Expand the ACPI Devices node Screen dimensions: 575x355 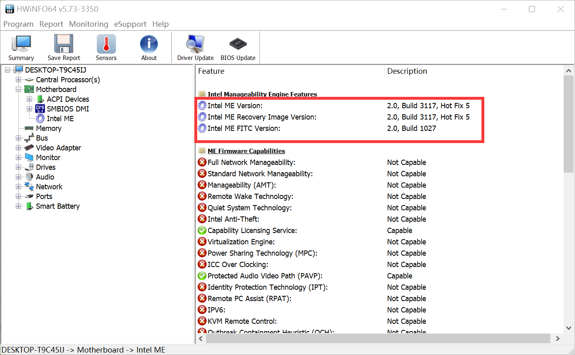click(29, 99)
